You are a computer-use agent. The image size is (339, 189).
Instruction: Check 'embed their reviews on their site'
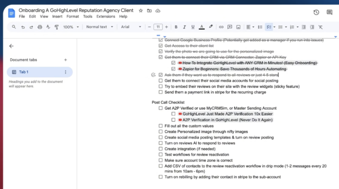pyautogui.click(x=161, y=87)
